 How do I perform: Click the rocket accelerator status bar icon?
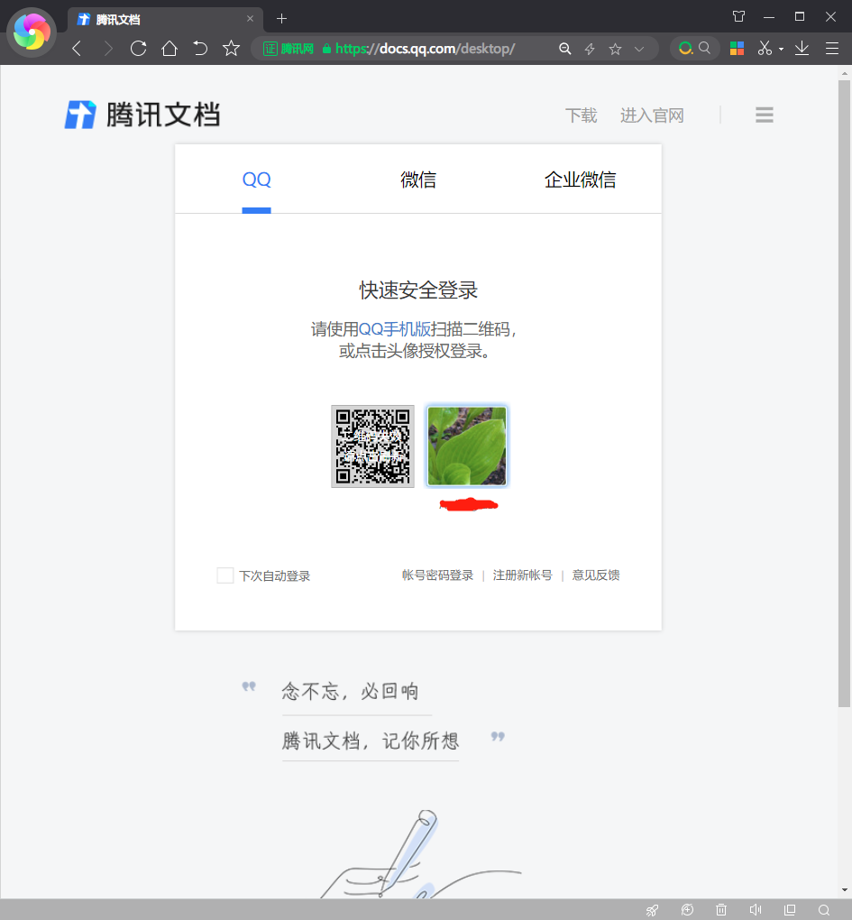(652, 910)
